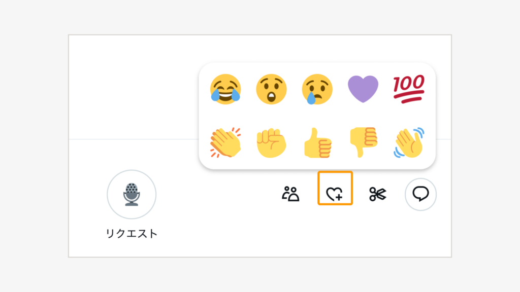Click the リクエスト label under the mic
The height and width of the screenshot is (292, 520).
click(x=132, y=234)
